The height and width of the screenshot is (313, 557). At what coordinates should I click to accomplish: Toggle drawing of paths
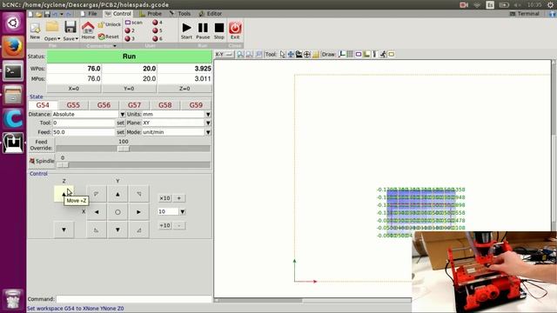tap(374, 54)
